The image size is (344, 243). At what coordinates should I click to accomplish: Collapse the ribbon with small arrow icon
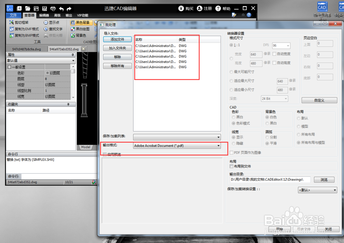(x=243, y=15)
